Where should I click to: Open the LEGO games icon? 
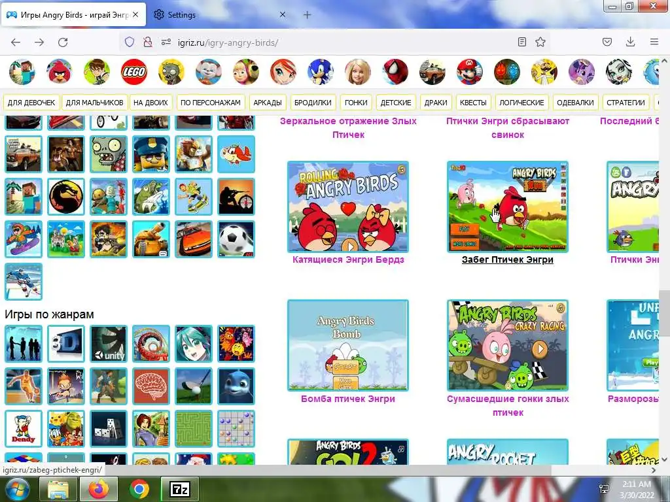[133, 72]
